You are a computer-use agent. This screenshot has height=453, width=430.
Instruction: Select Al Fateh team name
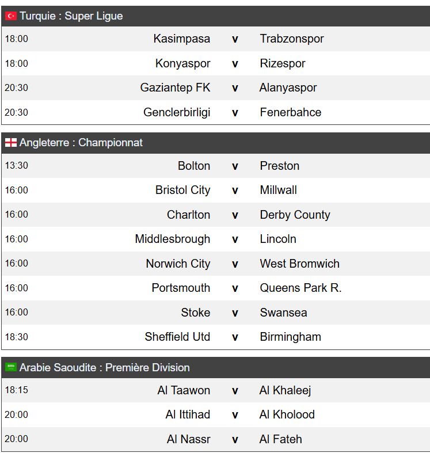(280, 439)
